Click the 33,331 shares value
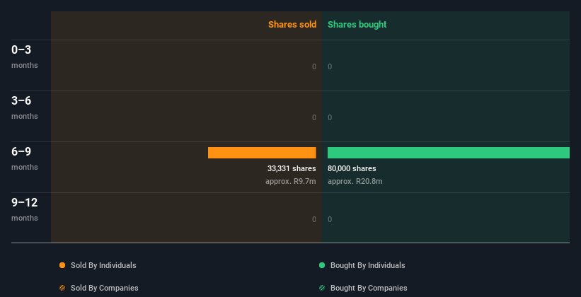This screenshot has height=297, width=581. pyautogui.click(x=292, y=168)
